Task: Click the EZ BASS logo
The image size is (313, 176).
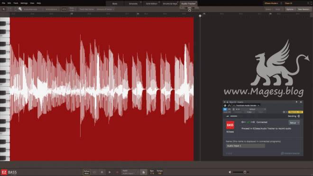Action: (9, 172)
